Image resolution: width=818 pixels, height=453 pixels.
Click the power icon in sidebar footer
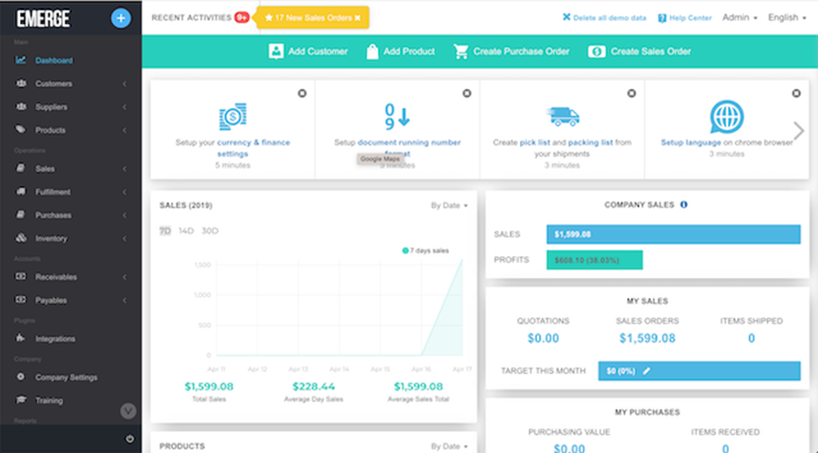point(129,439)
